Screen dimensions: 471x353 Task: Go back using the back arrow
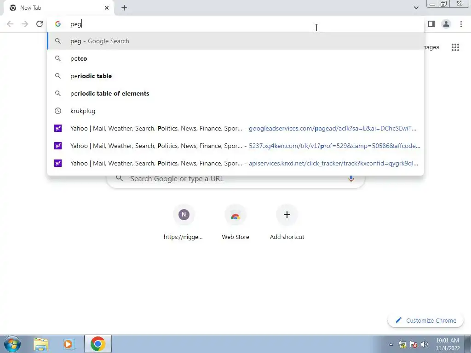click(10, 24)
